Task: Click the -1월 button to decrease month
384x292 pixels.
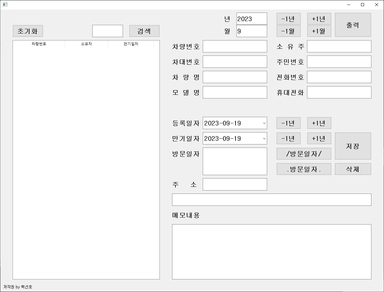Action: [288, 31]
